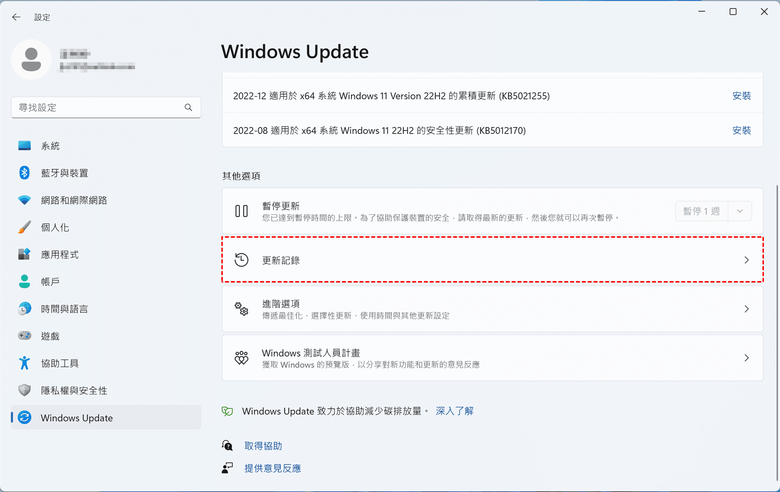Image resolution: width=780 pixels, height=492 pixels.
Task: Install the KB5021255 cumulative update
Action: click(741, 96)
